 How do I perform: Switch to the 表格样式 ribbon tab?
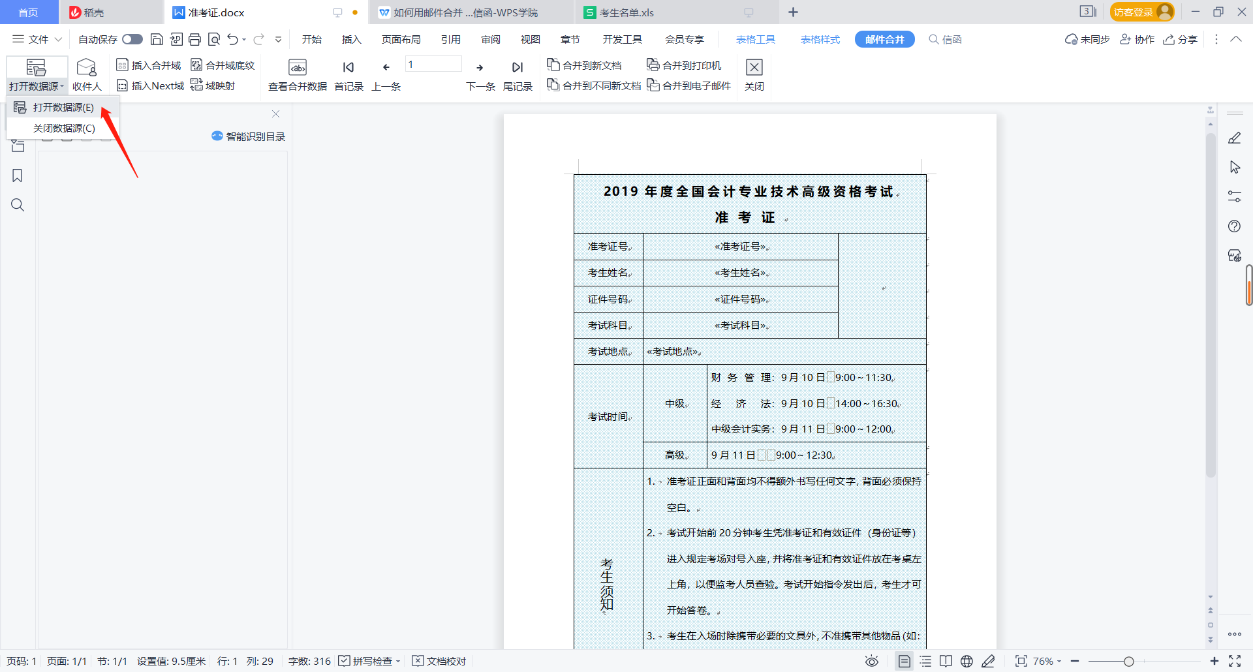point(820,39)
